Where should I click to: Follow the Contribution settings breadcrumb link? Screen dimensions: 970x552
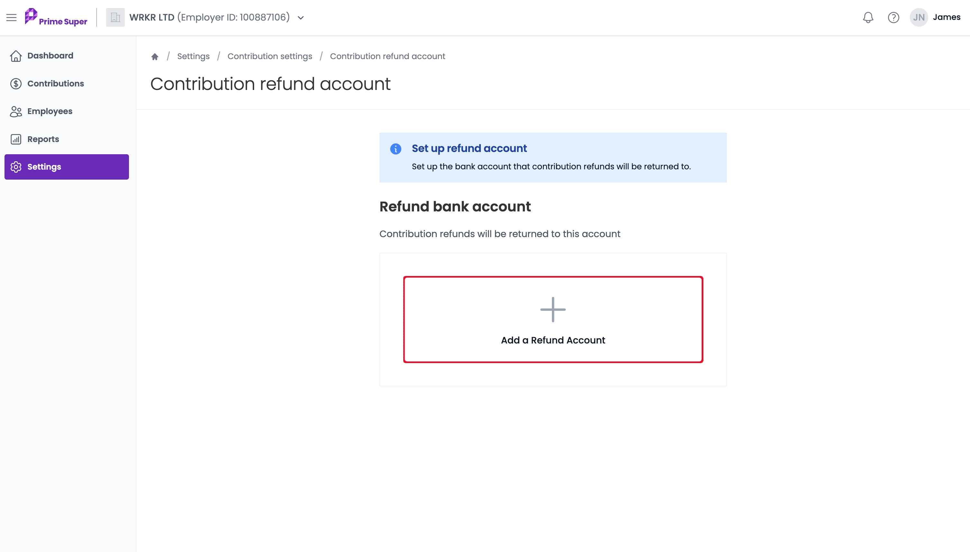click(270, 57)
